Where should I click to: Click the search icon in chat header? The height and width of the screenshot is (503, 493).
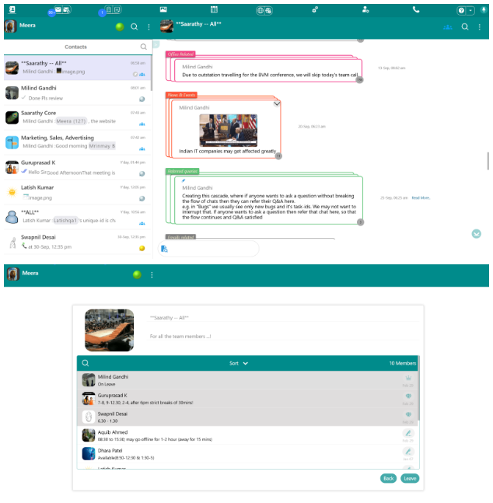pos(465,26)
